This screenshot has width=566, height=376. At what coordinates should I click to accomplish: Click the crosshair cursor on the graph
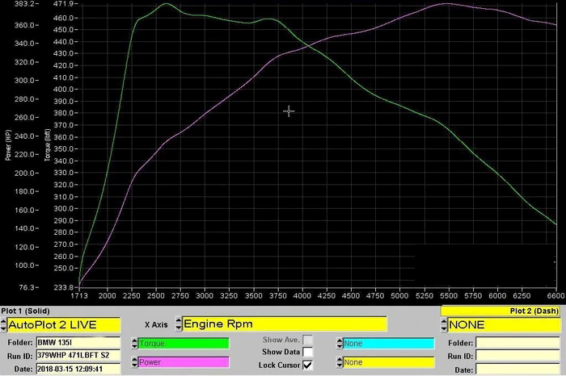pos(289,111)
